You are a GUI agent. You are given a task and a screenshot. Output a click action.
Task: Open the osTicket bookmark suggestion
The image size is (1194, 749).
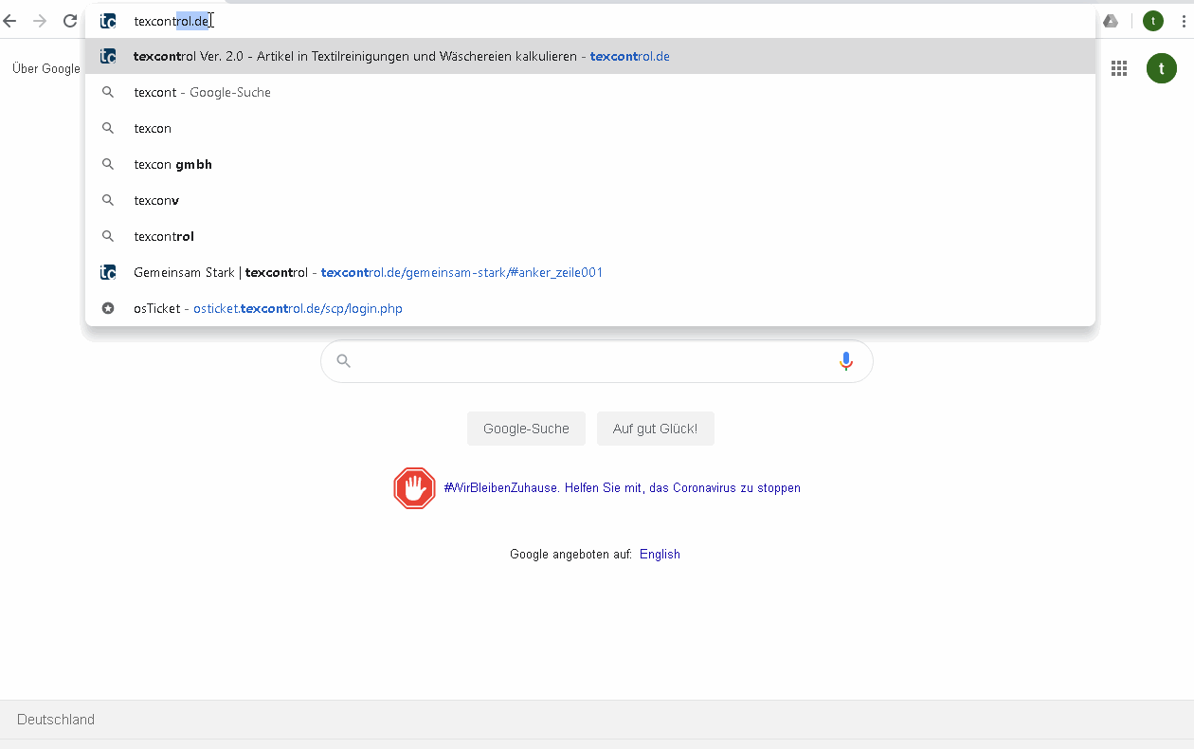pos(590,308)
